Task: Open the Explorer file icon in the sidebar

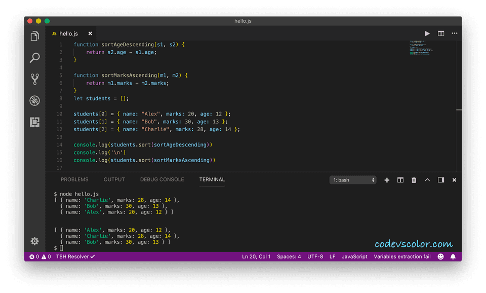Action: 34,36
